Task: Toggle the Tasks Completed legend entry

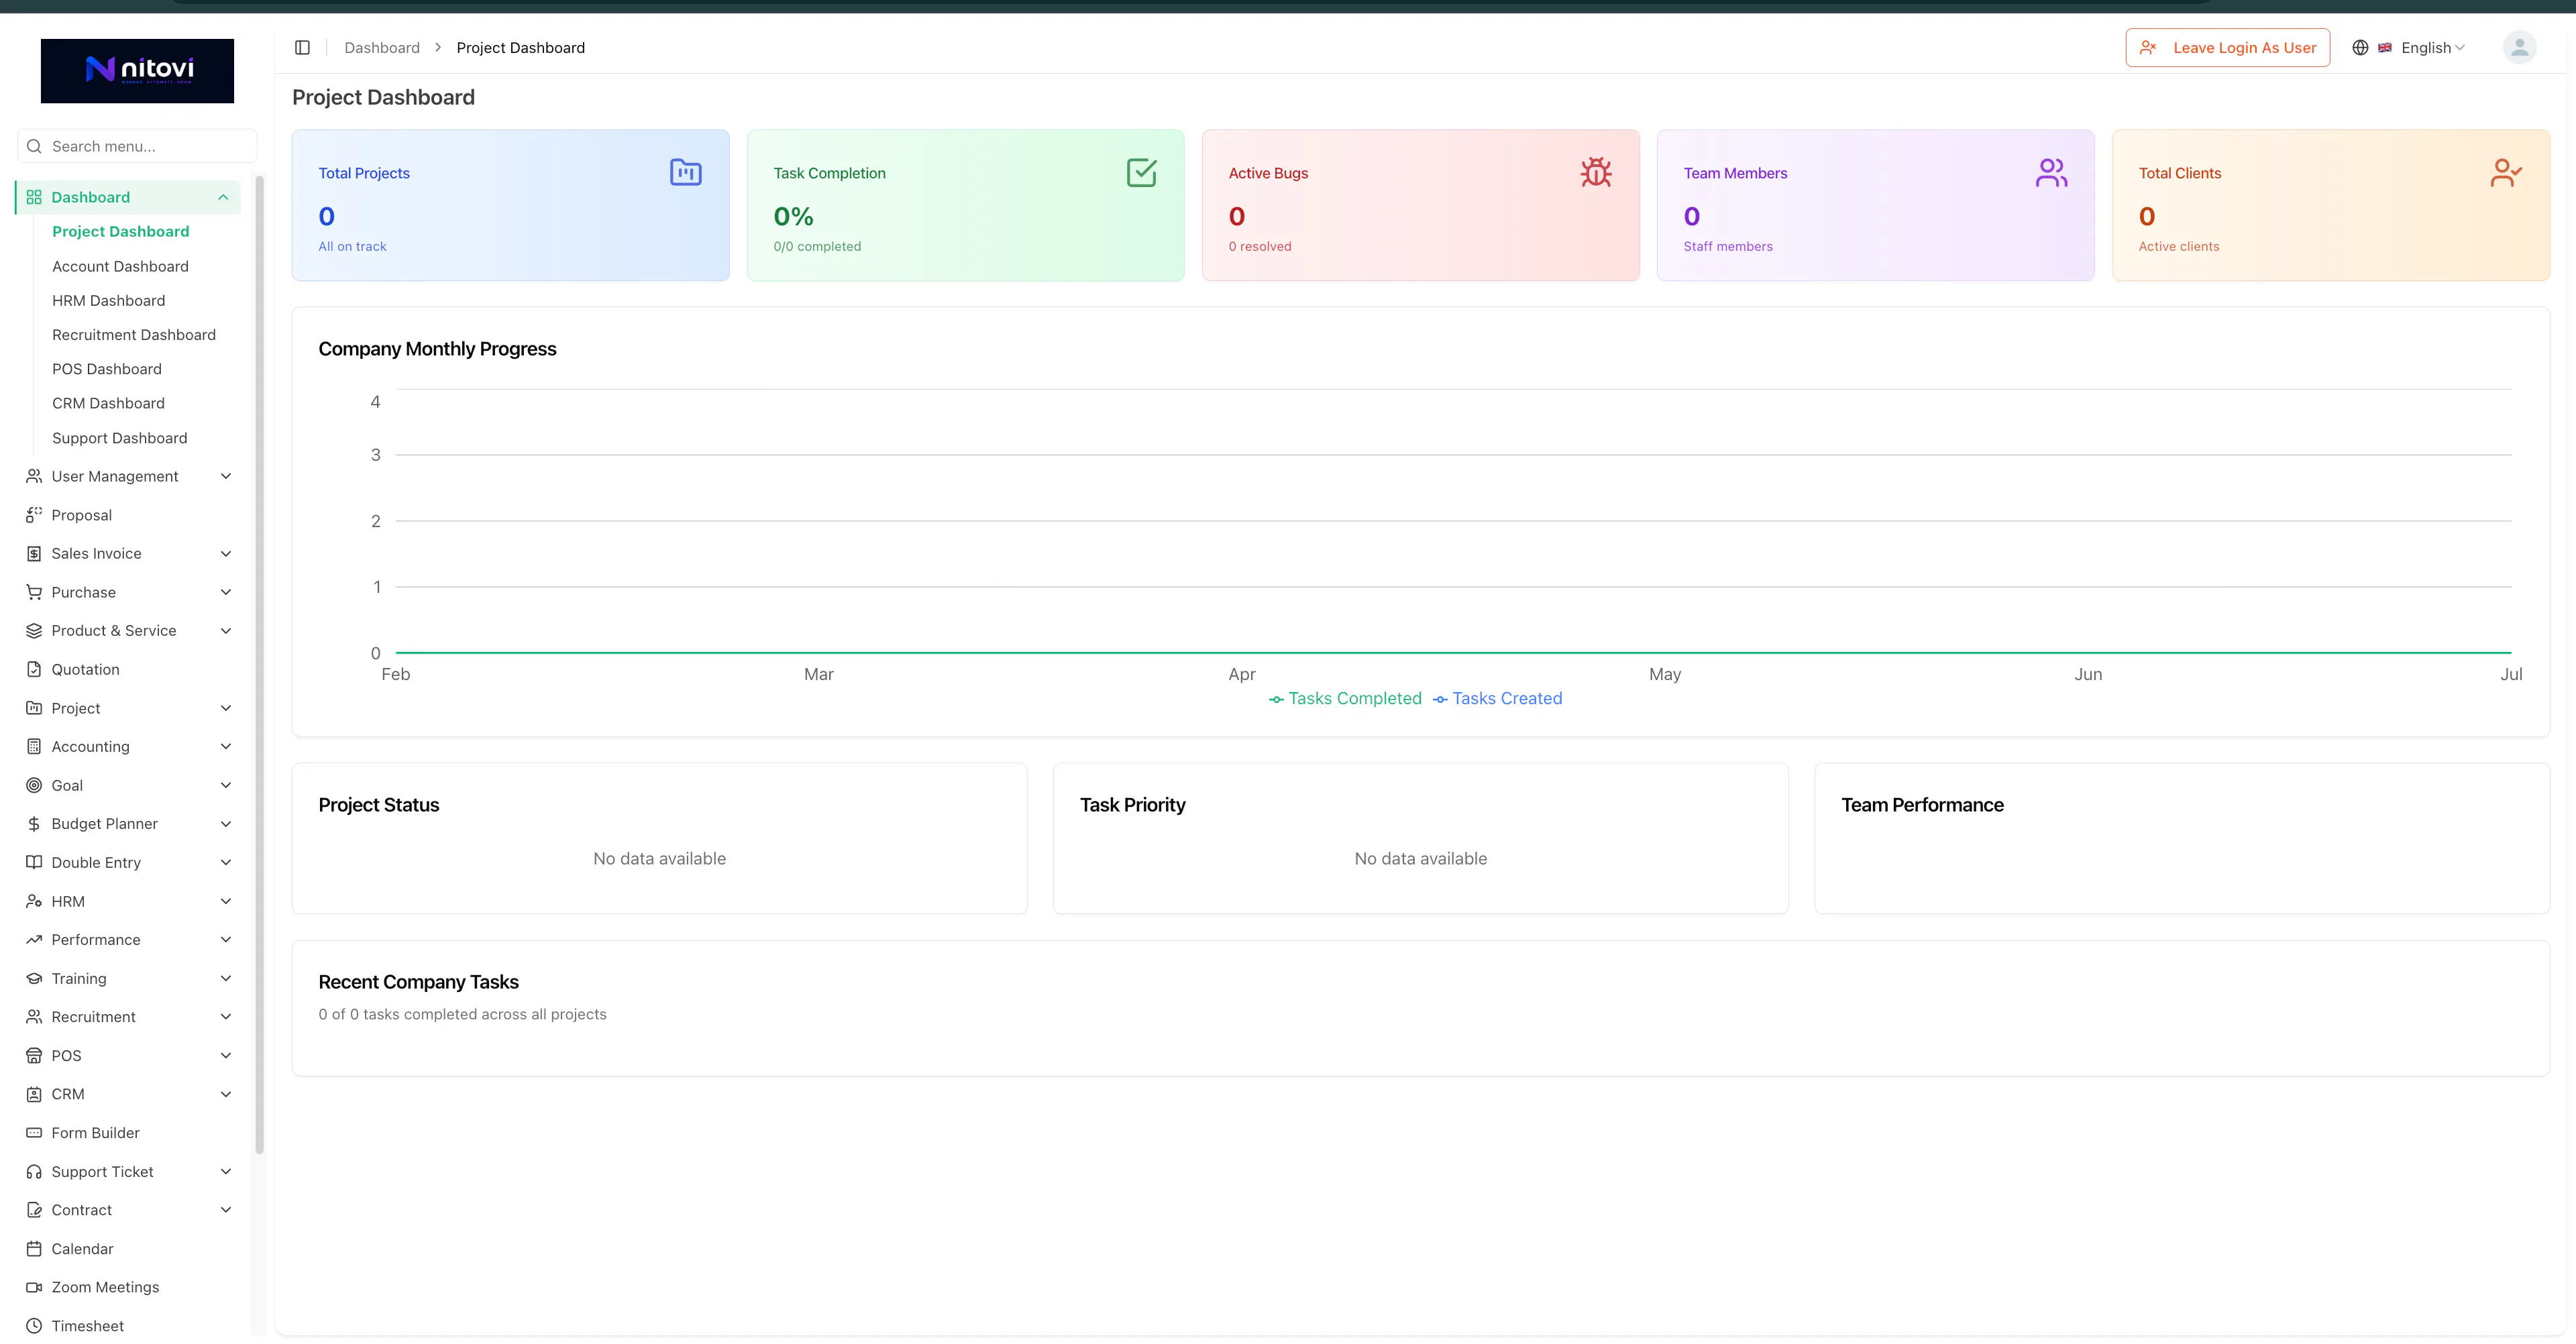Action: click(x=1345, y=699)
